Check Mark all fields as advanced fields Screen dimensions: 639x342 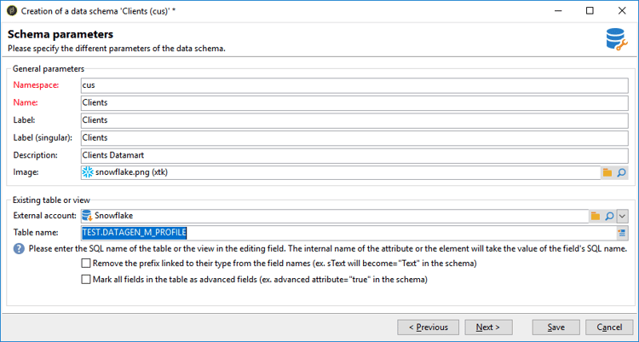tap(86, 279)
